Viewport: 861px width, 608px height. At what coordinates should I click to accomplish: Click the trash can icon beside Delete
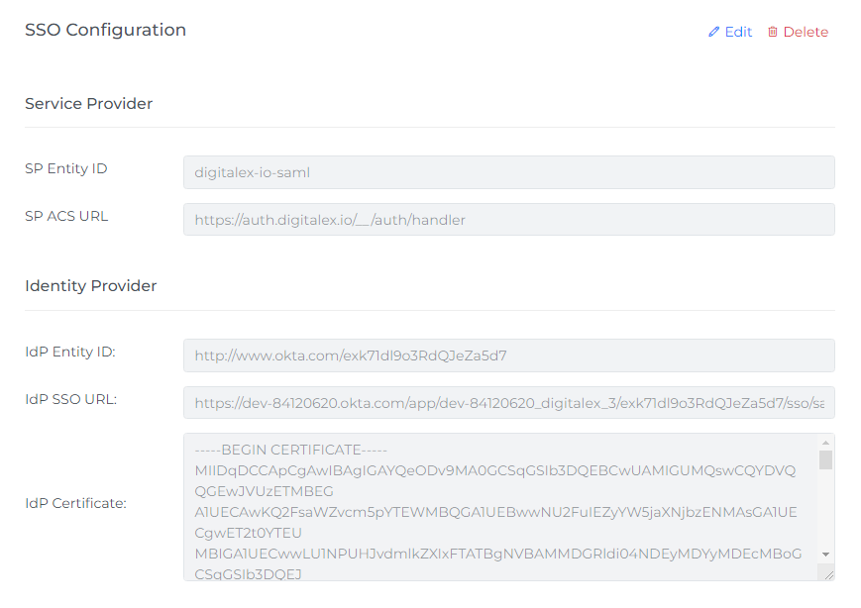tap(773, 32)
